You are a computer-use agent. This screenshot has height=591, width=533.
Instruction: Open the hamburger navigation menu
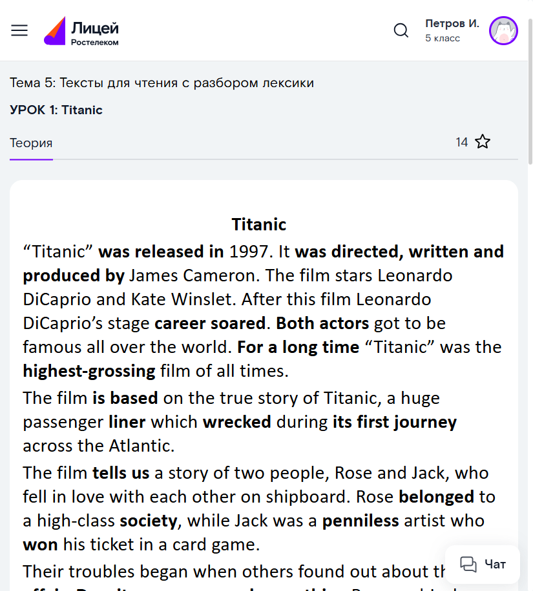point(19,30)
